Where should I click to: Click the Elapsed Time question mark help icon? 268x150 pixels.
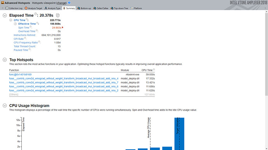[x=35, y=14]
